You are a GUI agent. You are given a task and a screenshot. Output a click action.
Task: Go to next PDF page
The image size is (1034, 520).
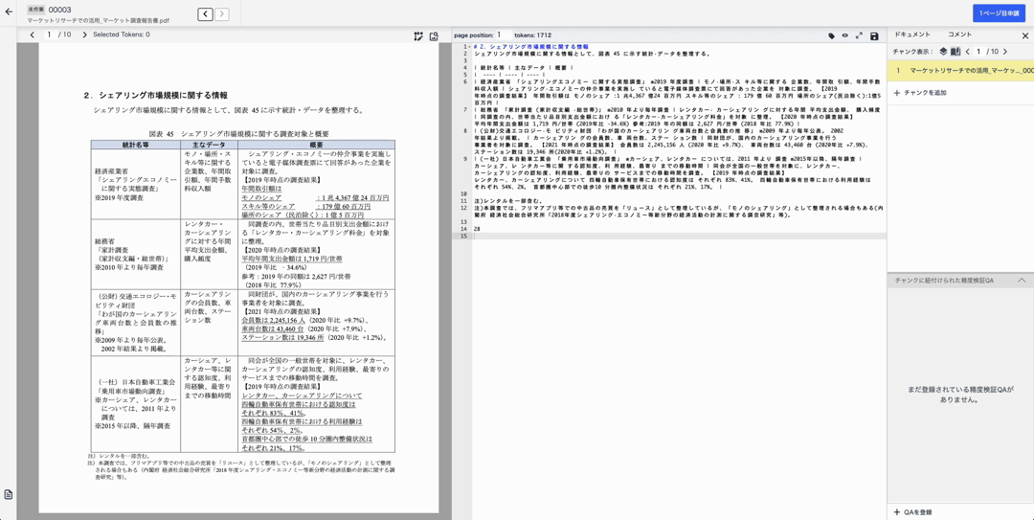coord(84,34)
